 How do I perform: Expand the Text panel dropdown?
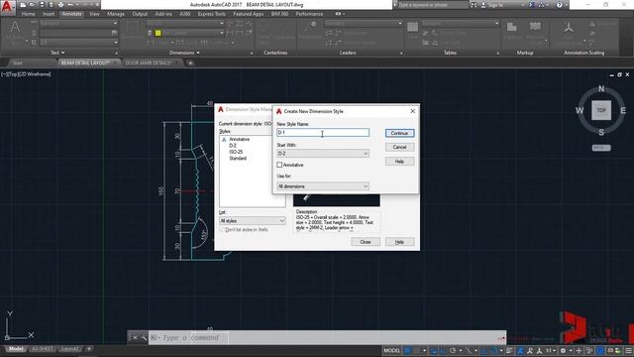click(x=57, y=53)
